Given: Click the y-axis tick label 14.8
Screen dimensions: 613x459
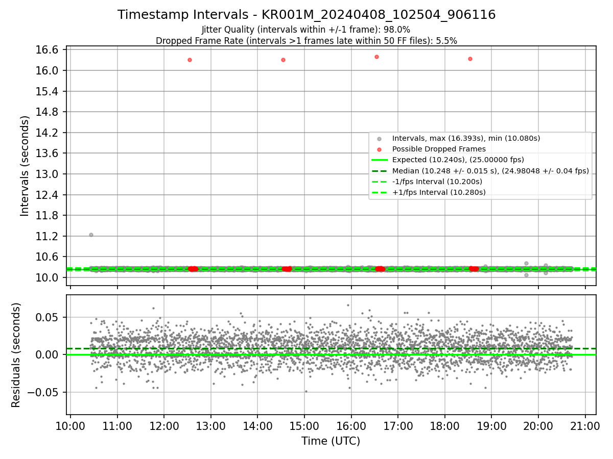Looking at the screenshot, I should pos(48,112).
